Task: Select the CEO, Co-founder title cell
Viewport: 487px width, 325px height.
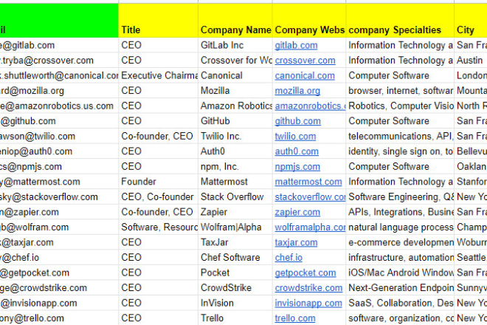Action: (x=158, y=197)
